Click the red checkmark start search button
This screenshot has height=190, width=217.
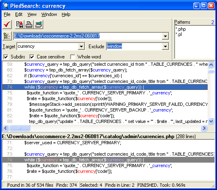click(7, 25)
